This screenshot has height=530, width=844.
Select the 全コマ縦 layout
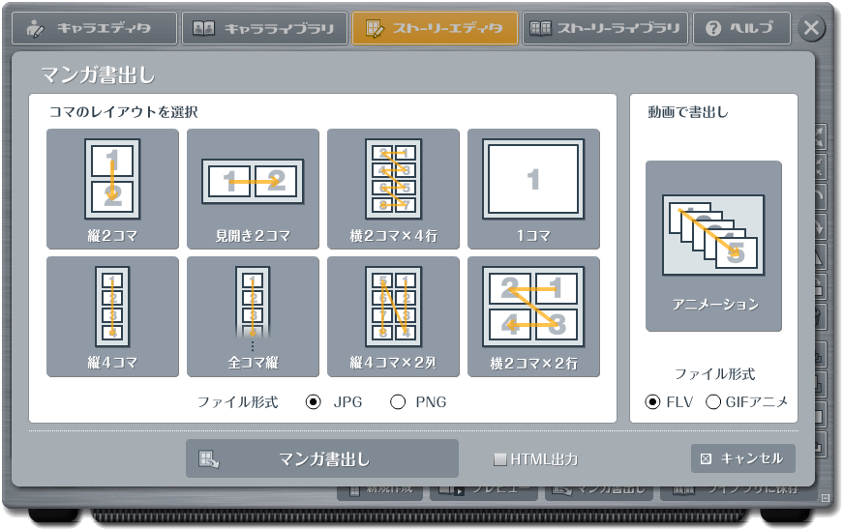pyautogui.click(x=253, y=316)
